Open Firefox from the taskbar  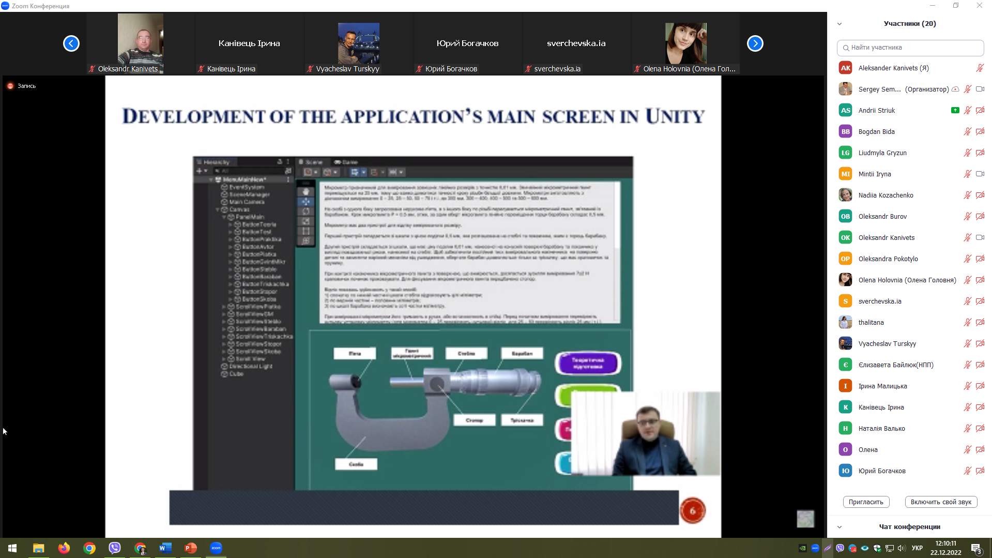[64, 548]
